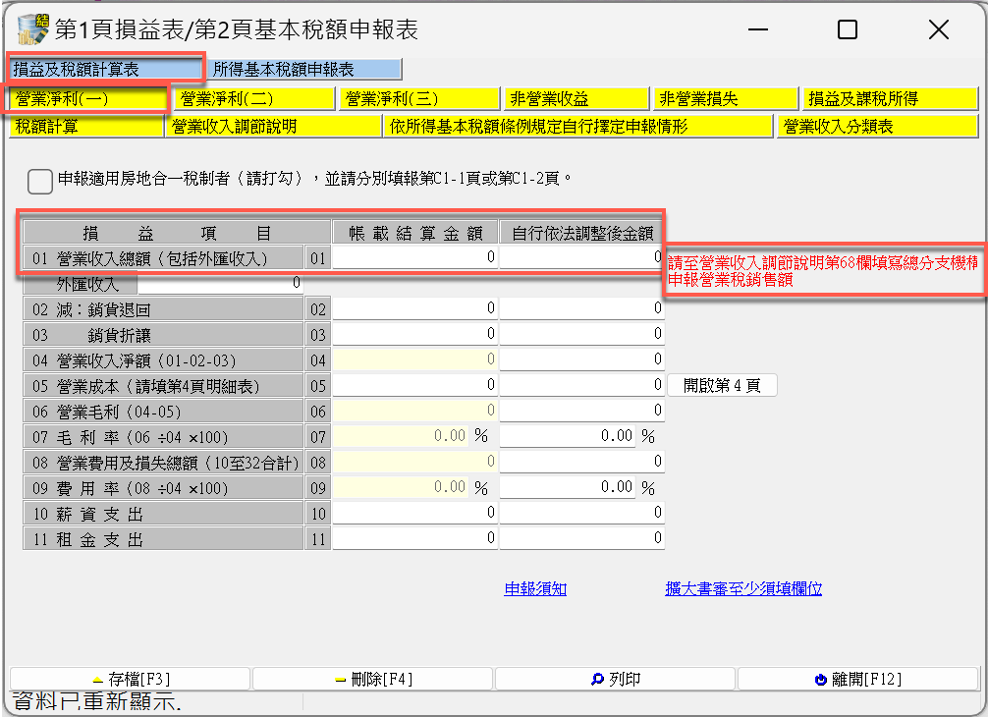The image size is (988, 717).
Task: Select the 依所得基本稅額條例規定自行擇定申報情形 tab
Action: click(x=578, y=126)
